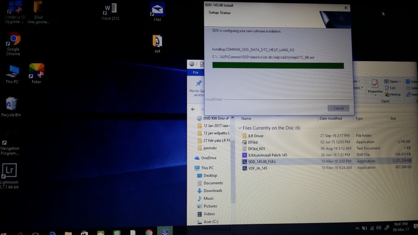Sort files by the Type column
This screenshot has height=235, width=418.
[x=359, y=118]
